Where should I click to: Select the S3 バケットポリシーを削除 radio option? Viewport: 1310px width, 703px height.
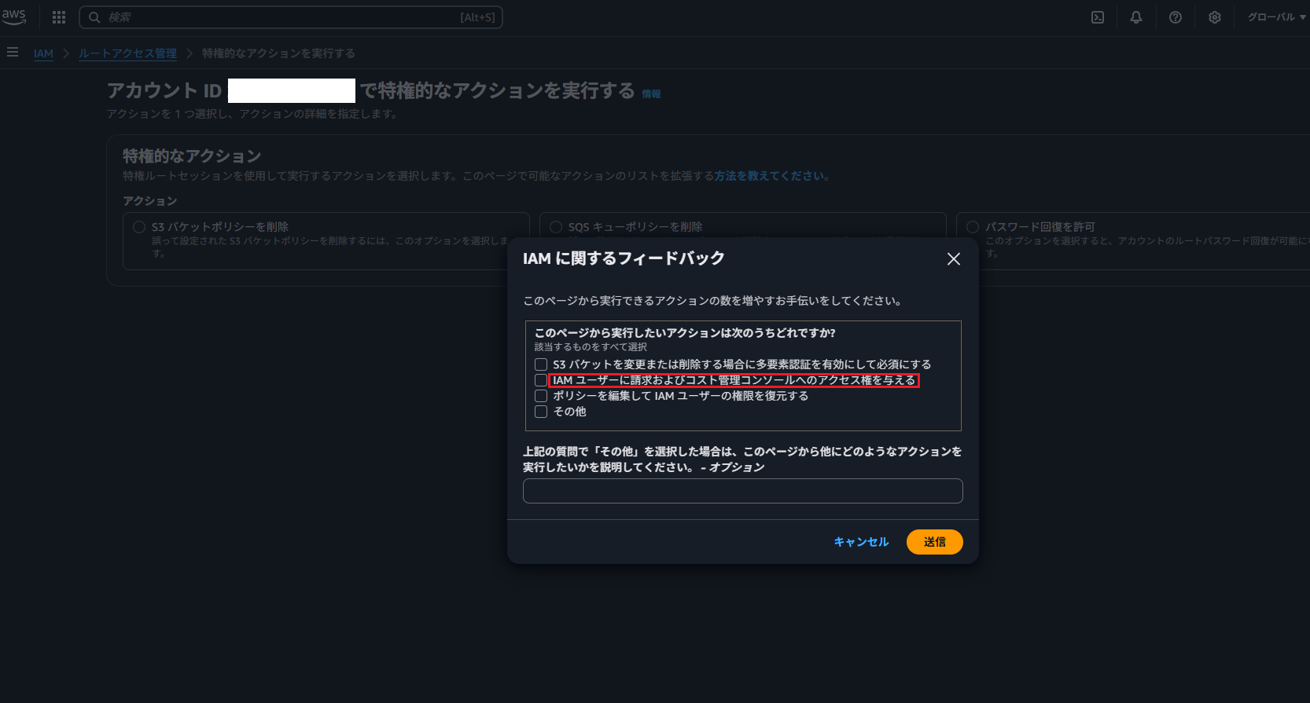(x=139, y=227)
